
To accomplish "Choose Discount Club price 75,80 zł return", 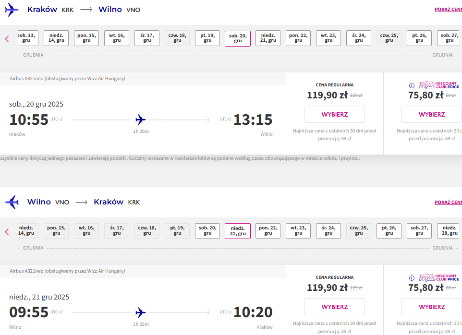I will [x=432, y=307].
